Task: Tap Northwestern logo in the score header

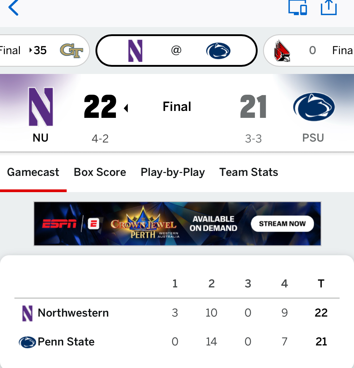Action: pyautogui.click(x=41, y=107)
